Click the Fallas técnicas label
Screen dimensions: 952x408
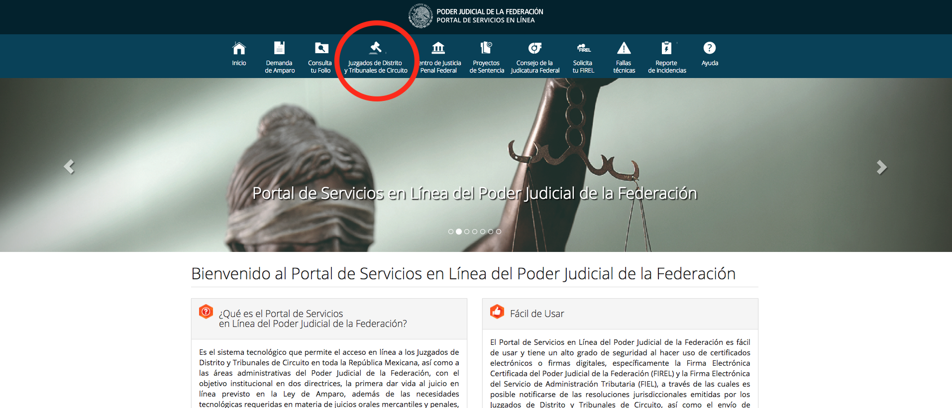tap(624, 67)
